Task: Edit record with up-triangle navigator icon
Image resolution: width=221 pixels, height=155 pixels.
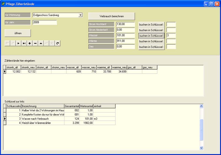Action: point(41,43)
